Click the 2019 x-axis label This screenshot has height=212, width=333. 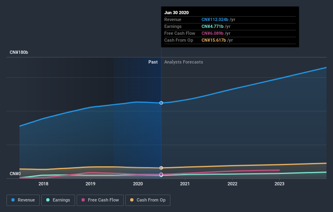click(x=90, y=184)
